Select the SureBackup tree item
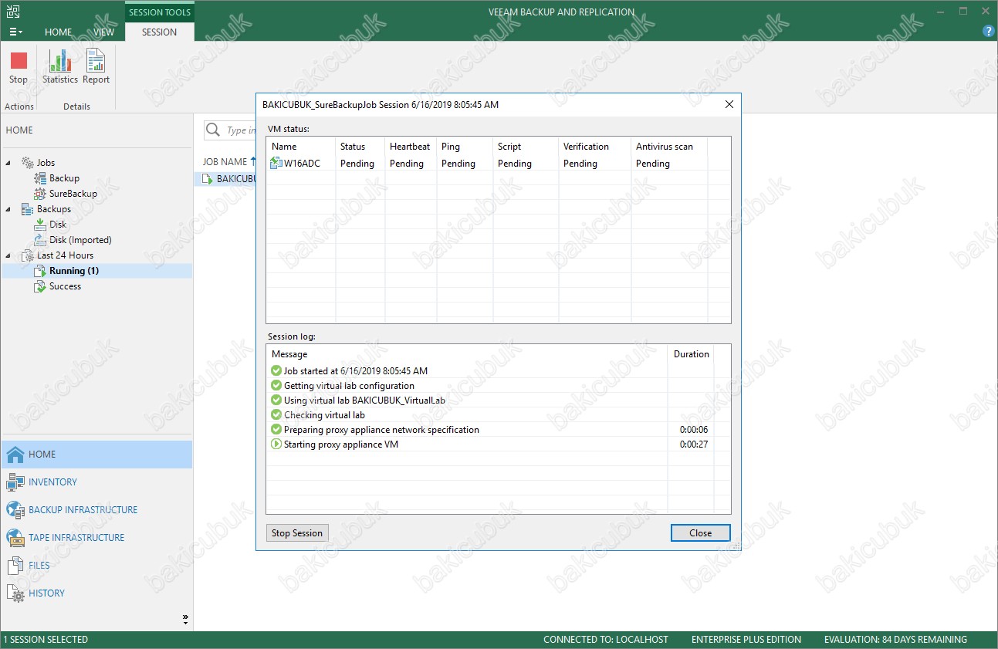998x649 pixels. point(73,194)
